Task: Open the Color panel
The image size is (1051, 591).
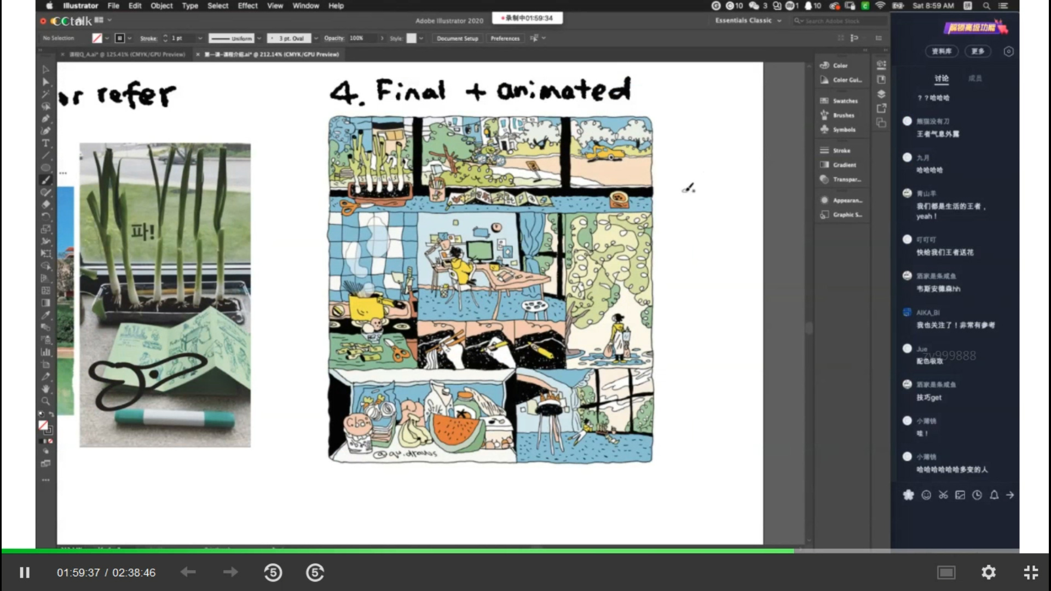Action: [834, 66]
